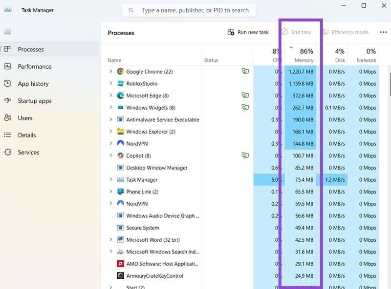Expand the Phone Link (2) group
The height and width of the screenshot is (289, 391).
click(x=111, y=191)
